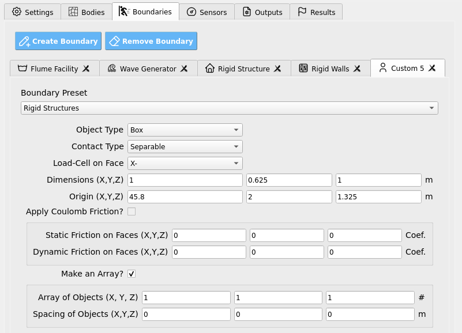462x333 pixels.
Task: Select the Wave Generator boundary tab
Action: [148, 69]
